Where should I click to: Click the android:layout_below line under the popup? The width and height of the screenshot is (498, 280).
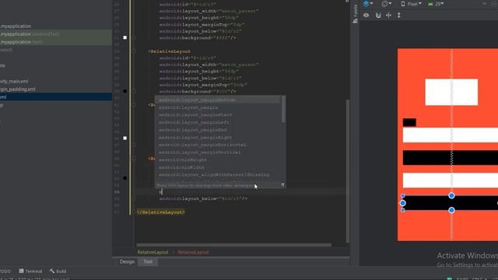(203, 199)
